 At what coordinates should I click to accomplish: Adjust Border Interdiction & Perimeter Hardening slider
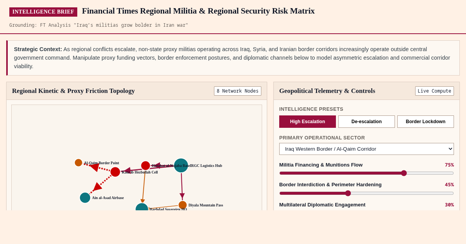click(x=367, y=193)
